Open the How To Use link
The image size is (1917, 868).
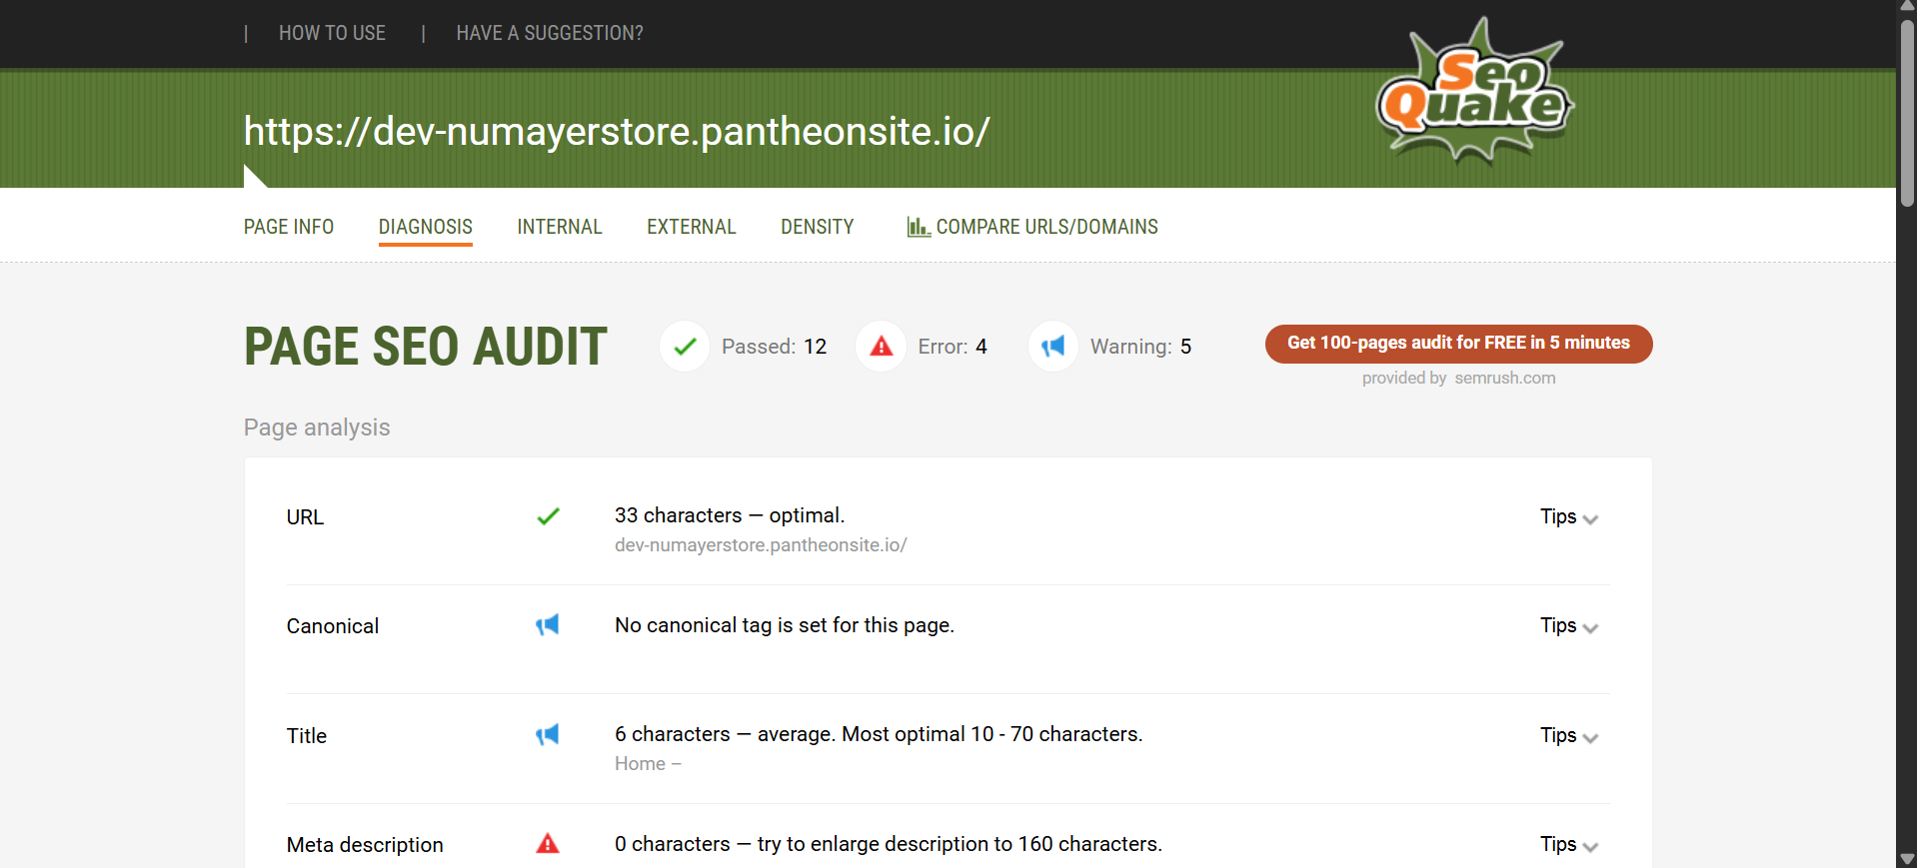pyautogui.click(x=332, y=33)
